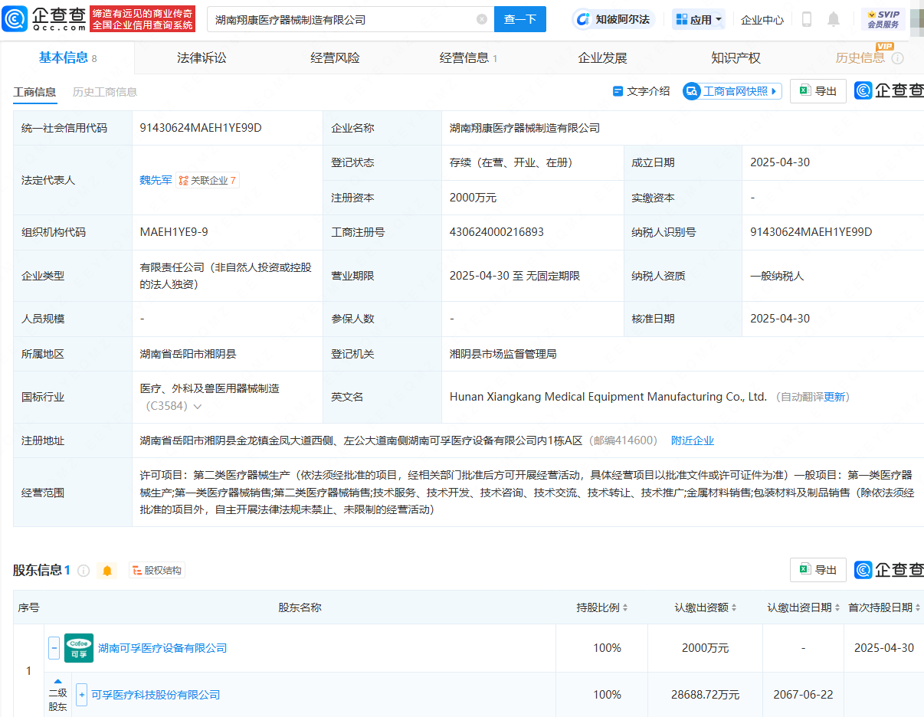
Task: Open the 股权结构 equity structure icon
Action: pos(157,571)
